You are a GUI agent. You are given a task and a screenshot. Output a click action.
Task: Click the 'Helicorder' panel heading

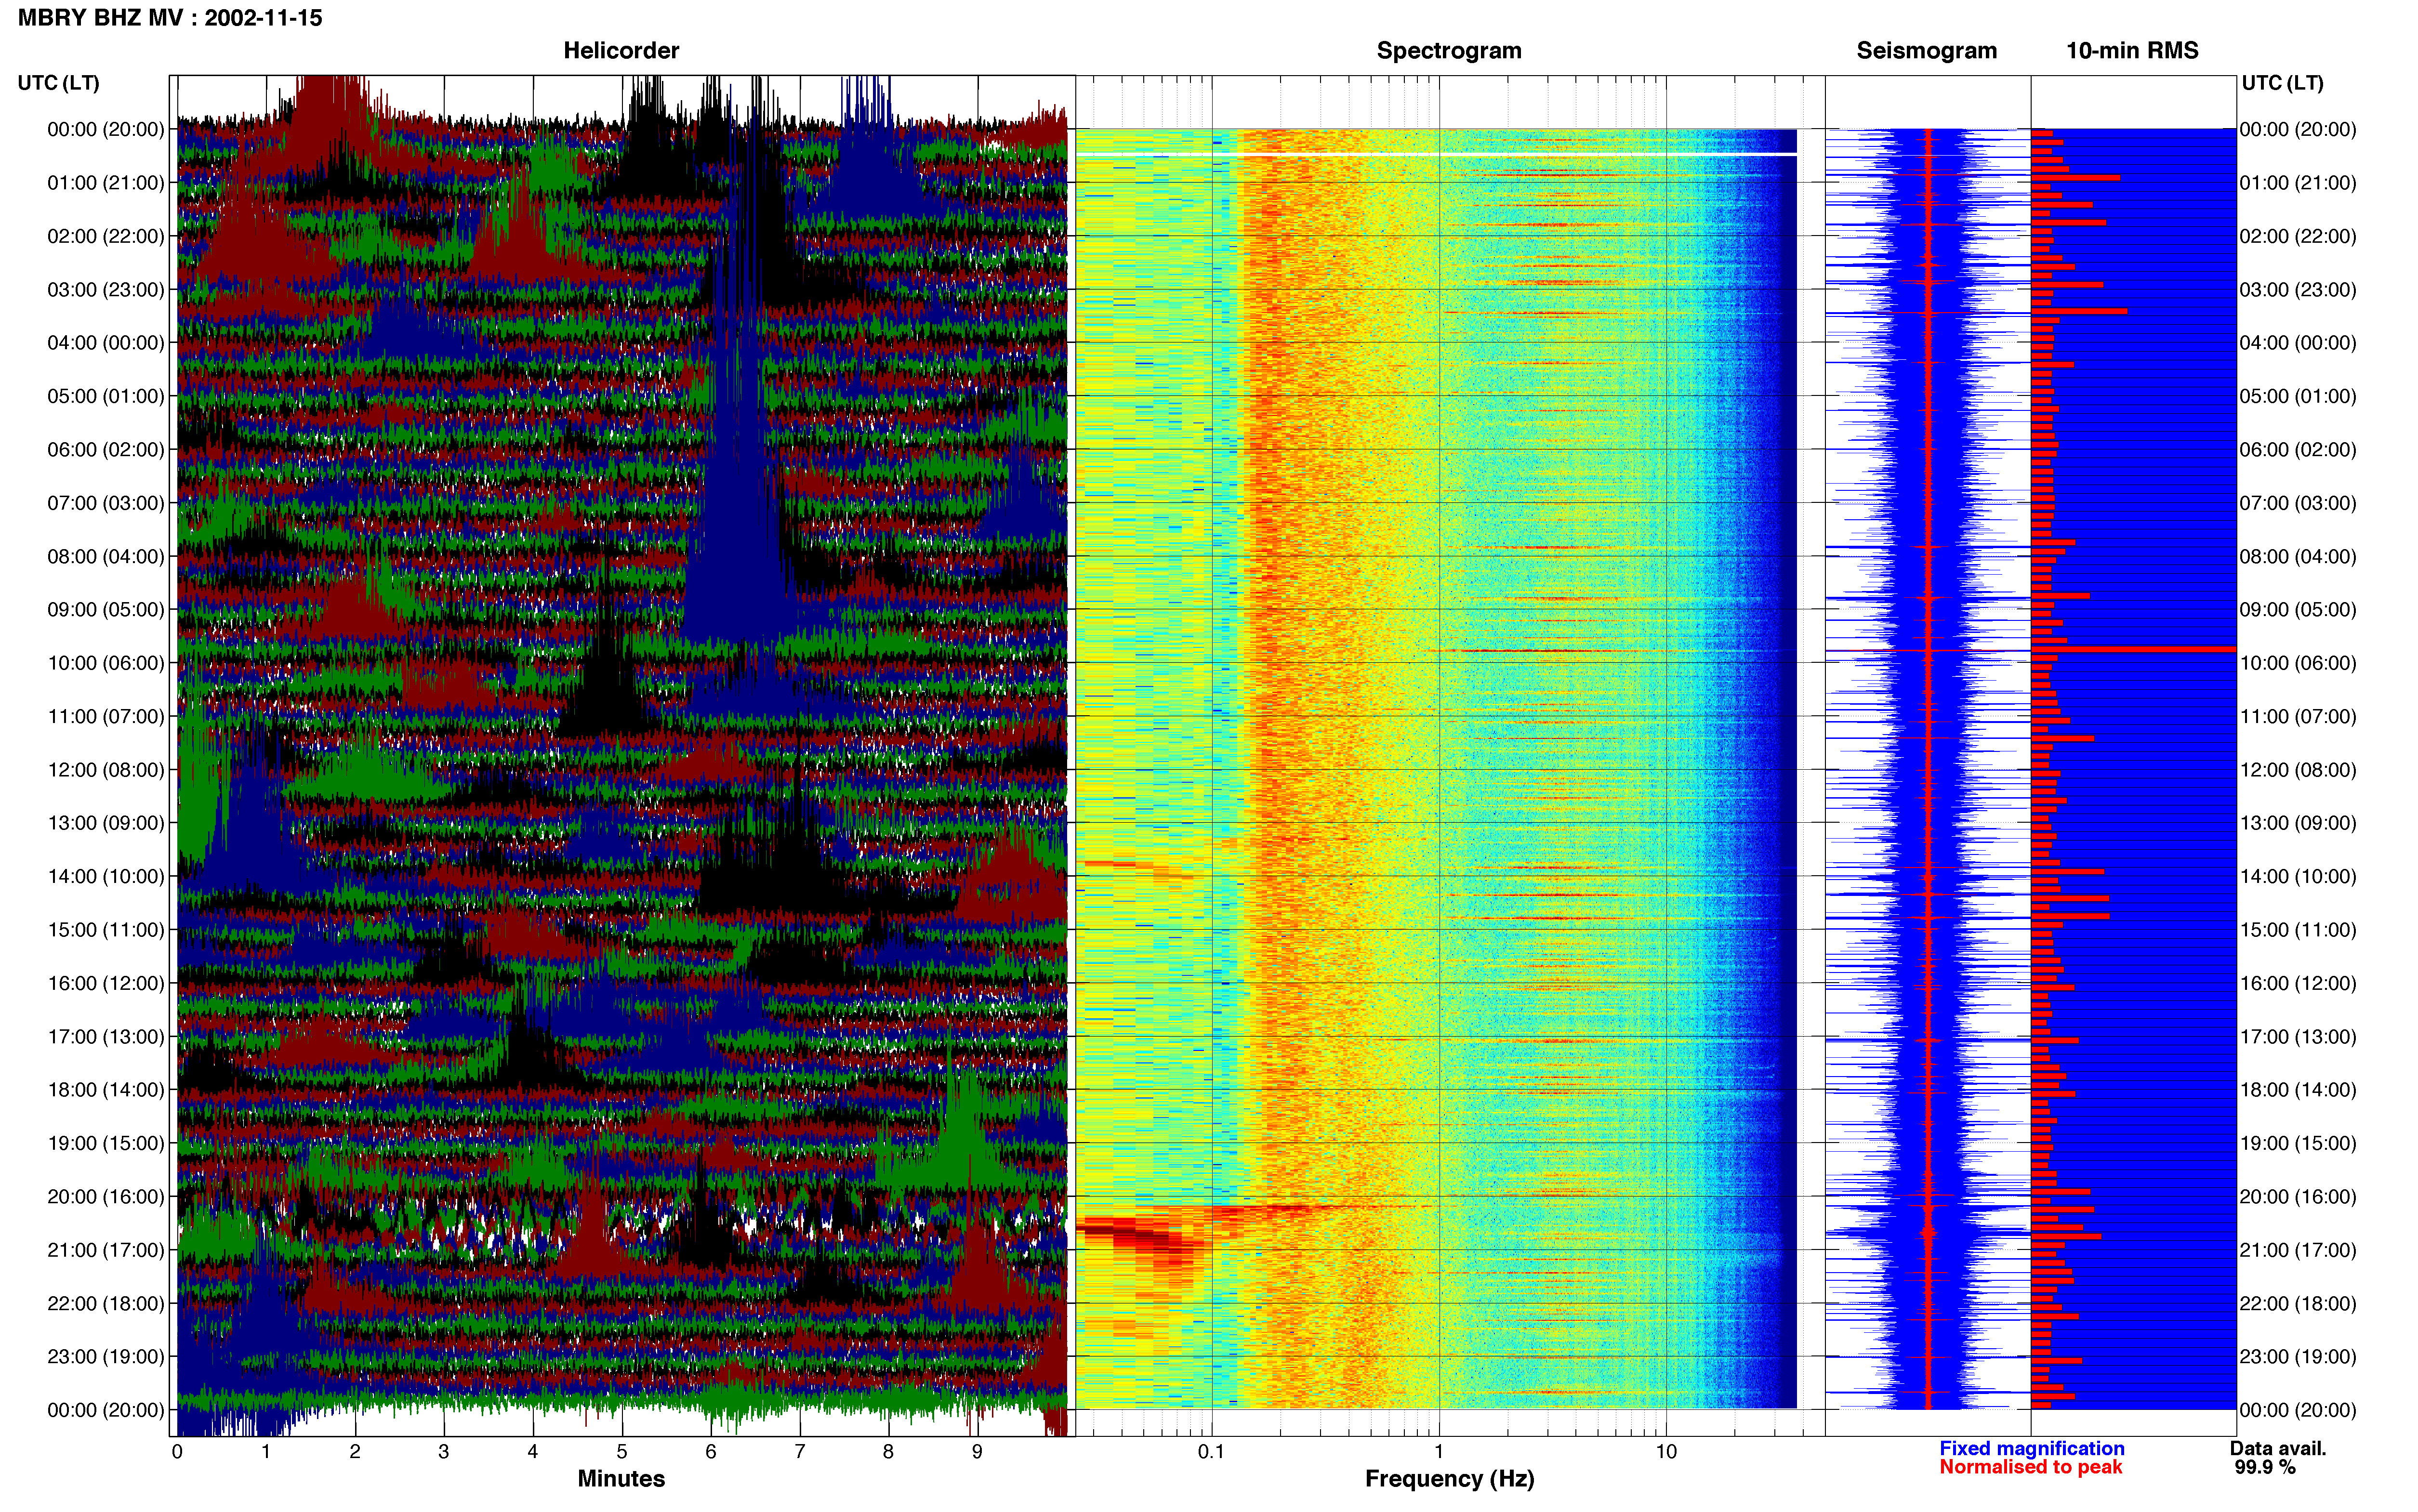point(621,50)
